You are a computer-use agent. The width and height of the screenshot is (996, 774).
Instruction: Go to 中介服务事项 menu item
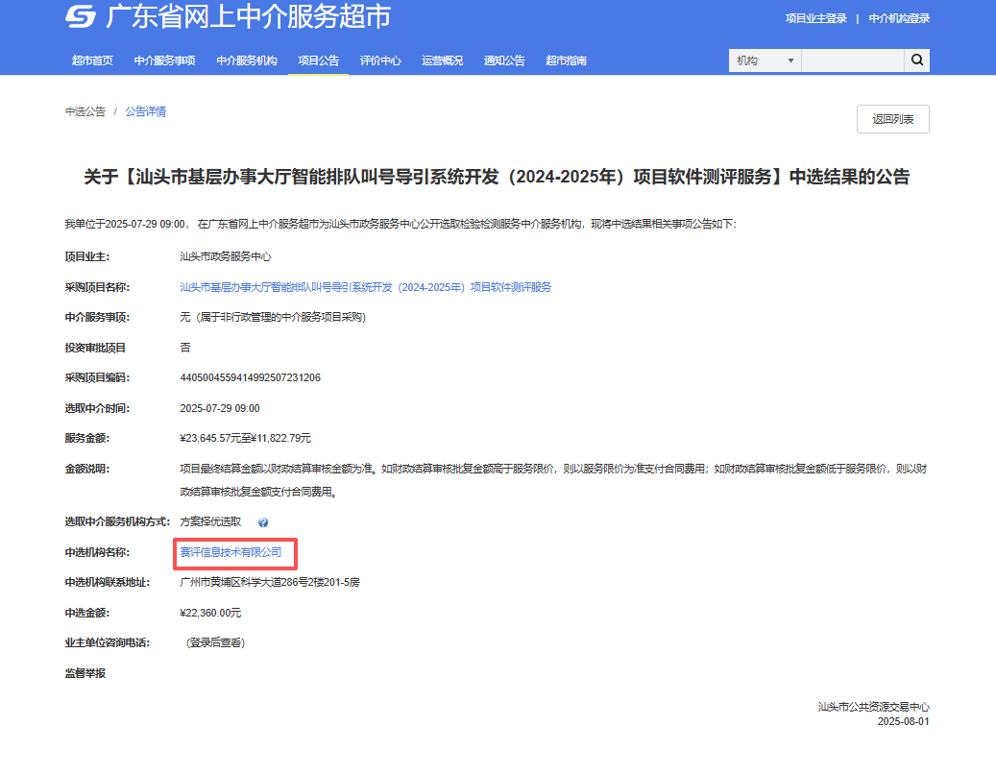point(164,60)
